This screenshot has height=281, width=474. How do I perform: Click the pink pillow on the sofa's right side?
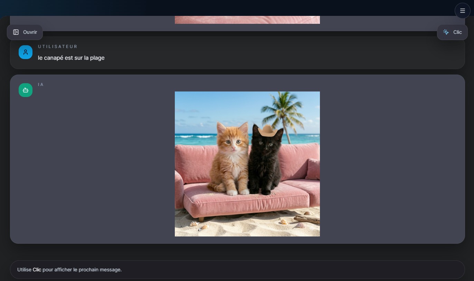[x=313, y=169]
